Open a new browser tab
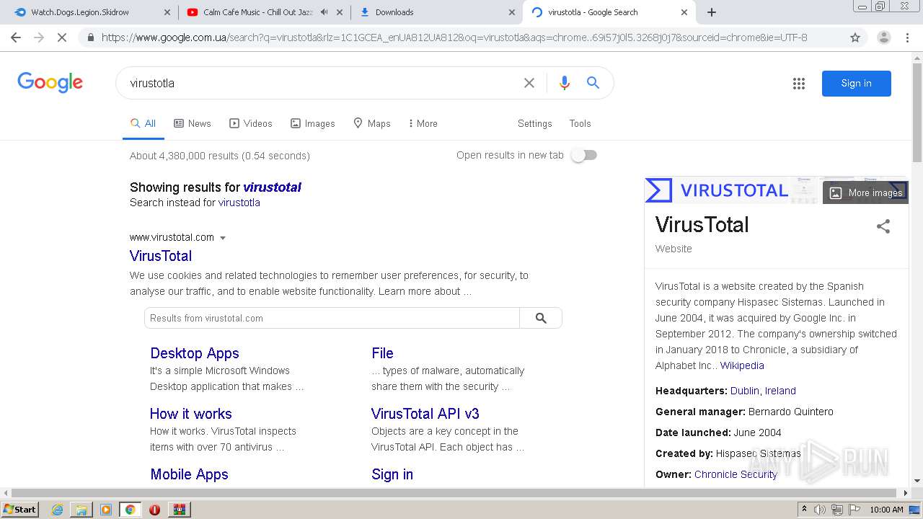Image resolution: width=923 pixels, height=519 pixels. tap(712, 12)
